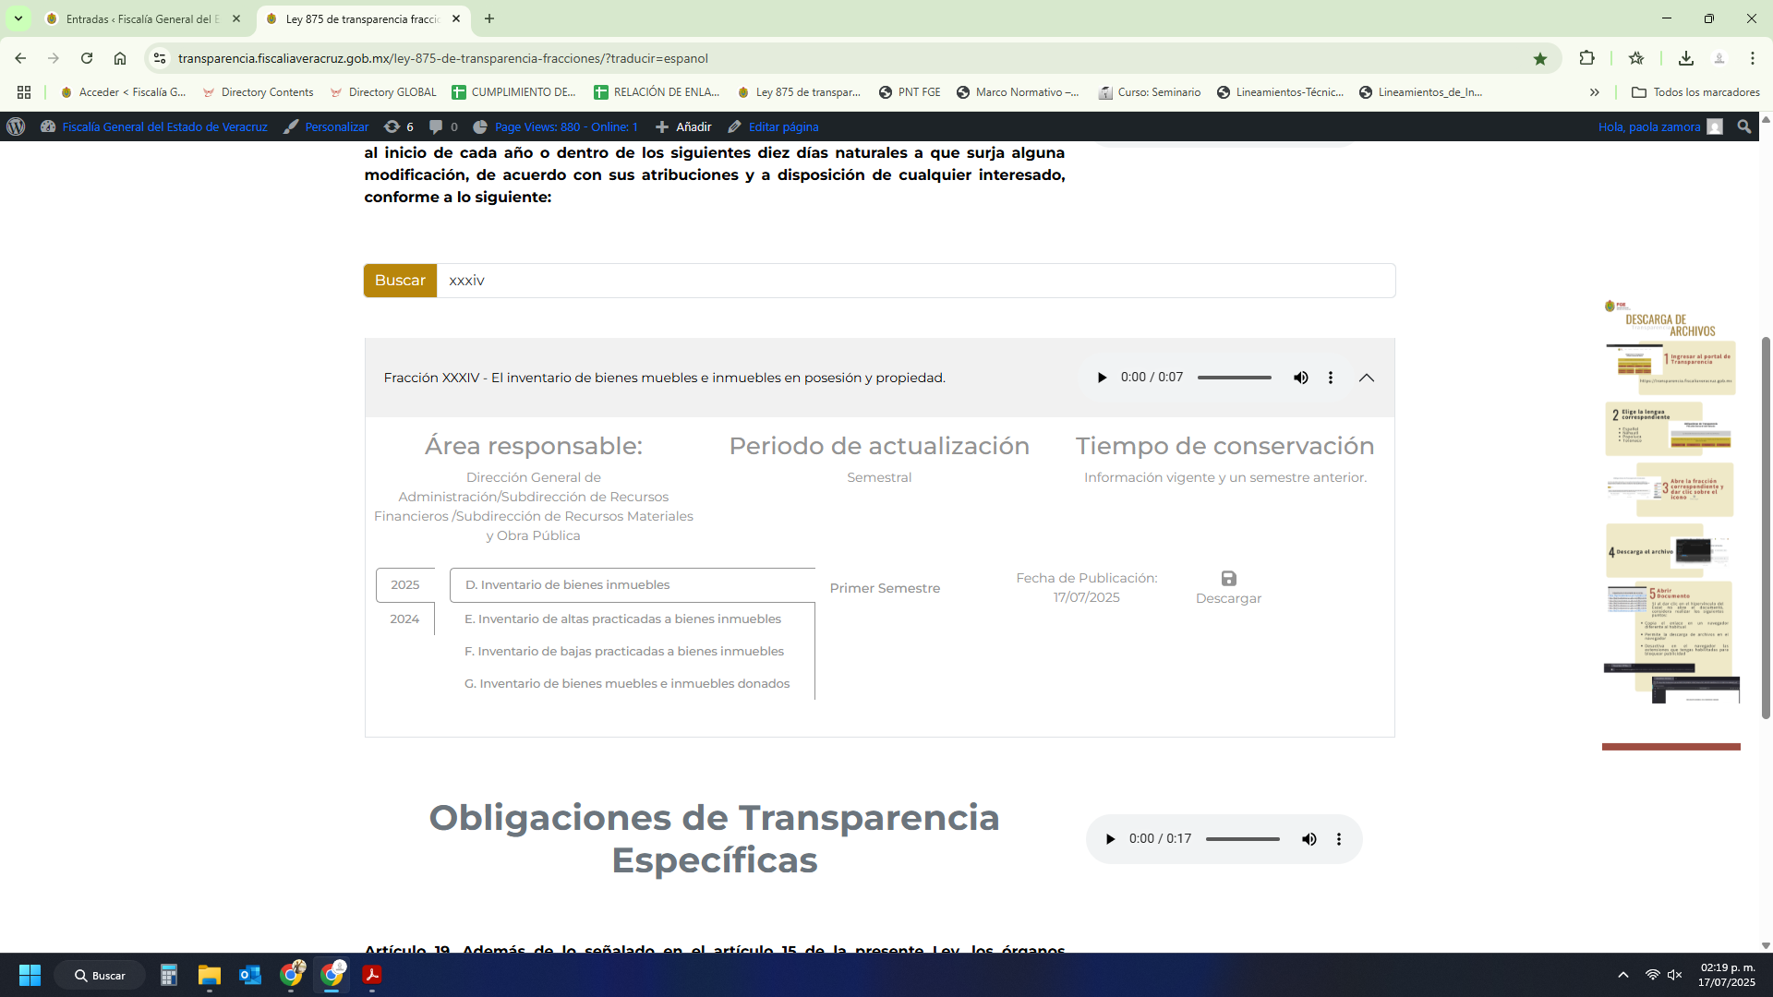Expand the hidden bookmarks overflow chevron
The height and width of the screenshot is (997, 1773).
tap(1595, 92)
